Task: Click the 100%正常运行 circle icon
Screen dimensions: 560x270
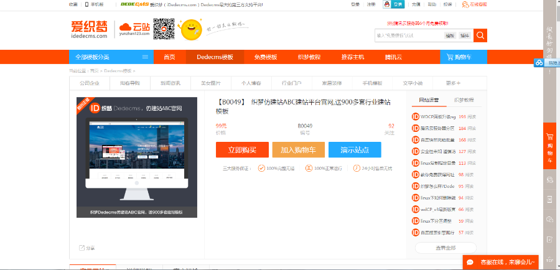Action: (309, 168)
